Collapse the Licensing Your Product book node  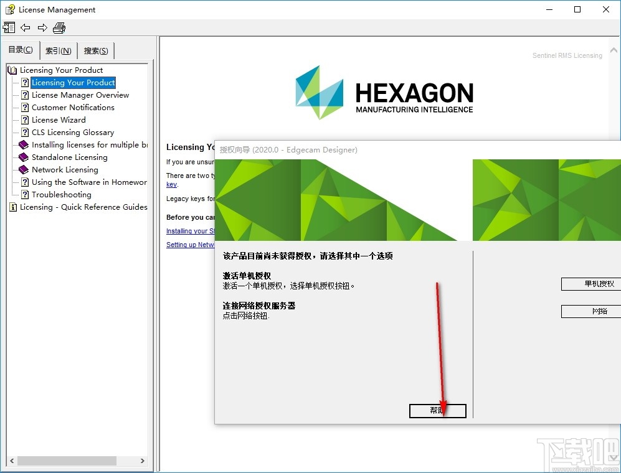point(12,70)
